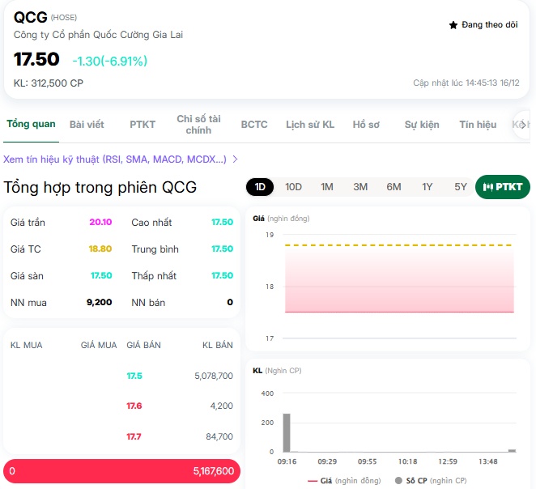
Task: Click sell volume 5,078,700
Action: tap(214, 376)
